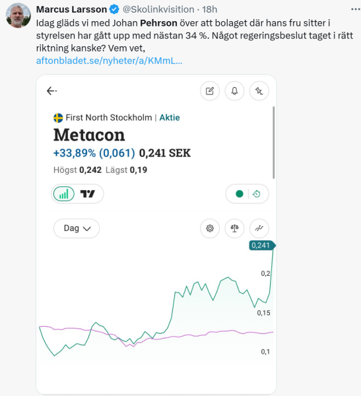Open Marcus Larsson's profile avatar
The height and width of the screenshot is (396, 361).
(18, 16)
